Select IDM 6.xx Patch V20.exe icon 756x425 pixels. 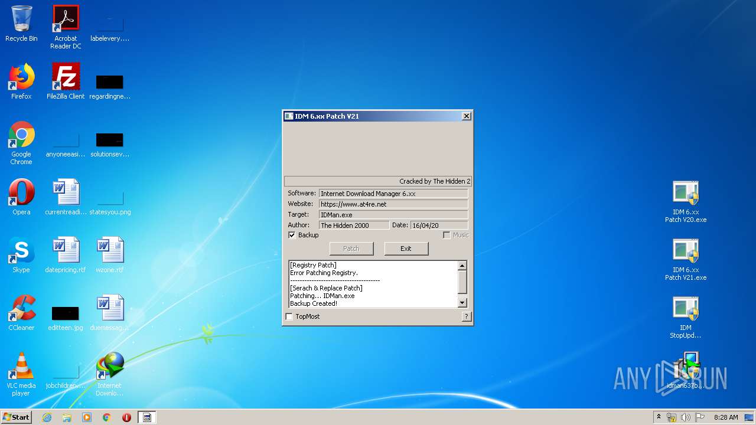(686, 201)
